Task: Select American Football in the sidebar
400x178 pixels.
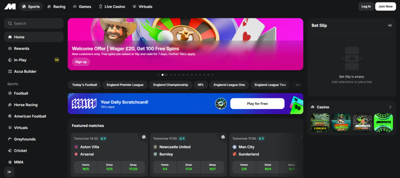Action: 30,116
